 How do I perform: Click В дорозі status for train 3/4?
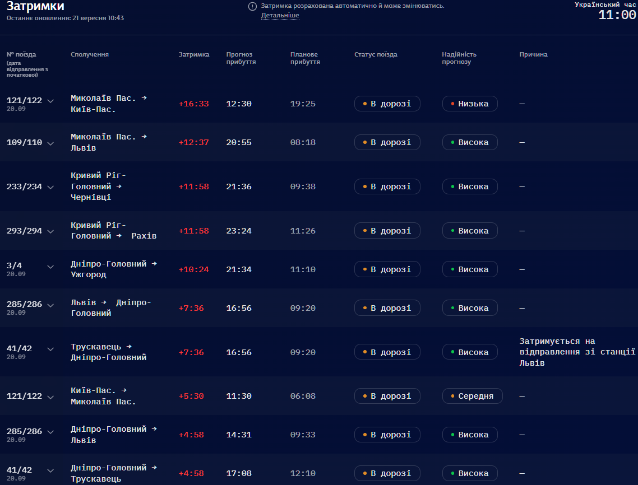click(x=387, y=269)
